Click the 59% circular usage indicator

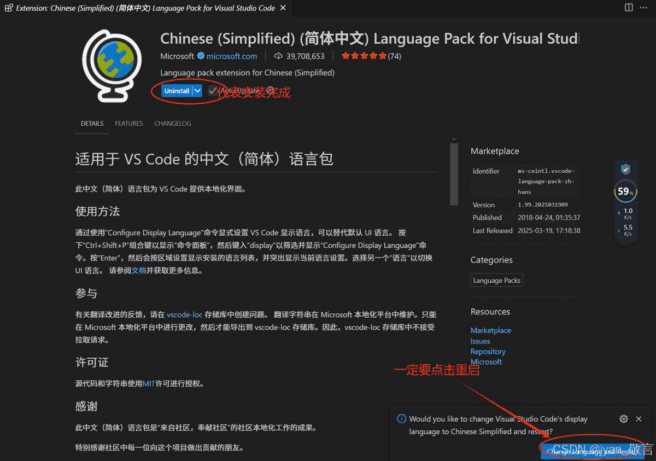point(625,191)
